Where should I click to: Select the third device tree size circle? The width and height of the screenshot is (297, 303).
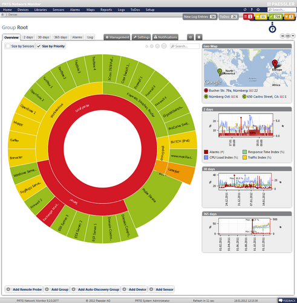click(157, 46)
